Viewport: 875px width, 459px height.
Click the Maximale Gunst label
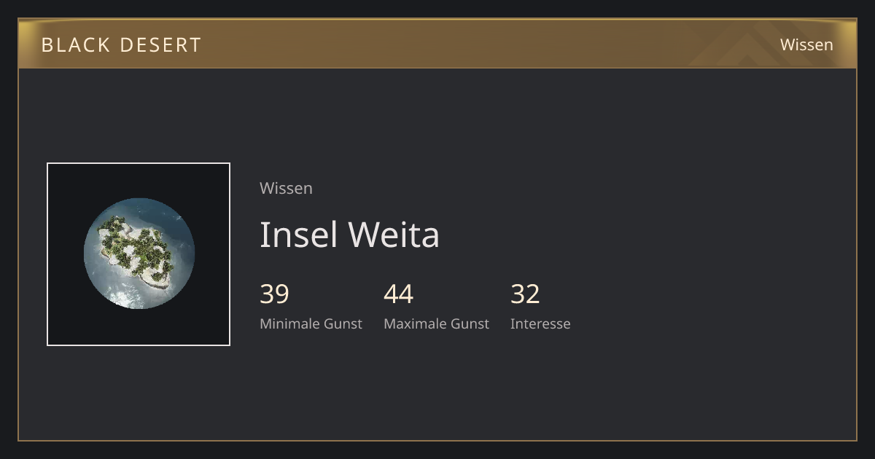436,323
